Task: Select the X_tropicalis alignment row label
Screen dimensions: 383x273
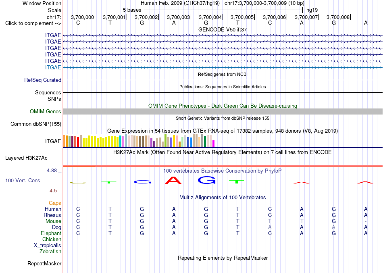Action: [48, 246]
